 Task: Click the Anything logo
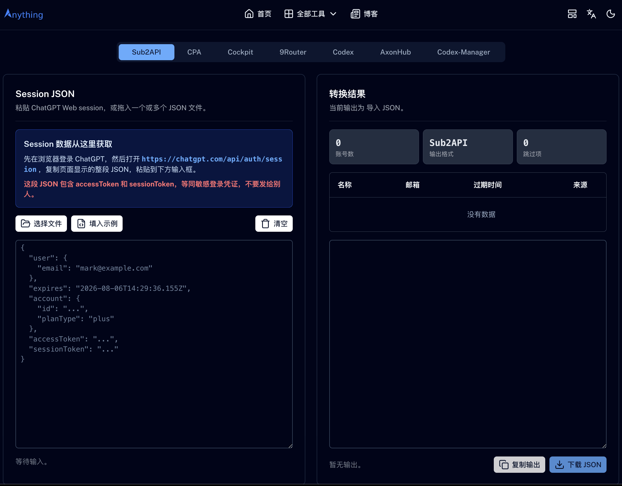click(x=24, y=14)
